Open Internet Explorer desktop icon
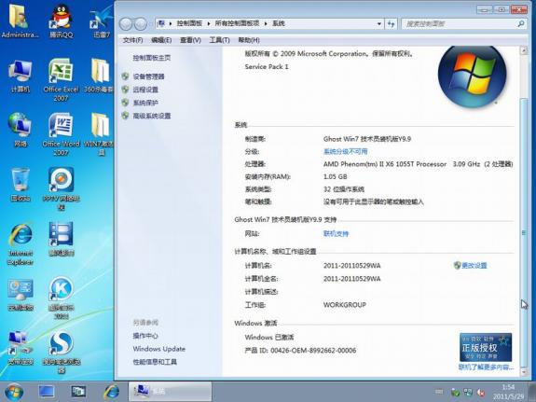The image size is (536, 402). (x=21, y=244)
